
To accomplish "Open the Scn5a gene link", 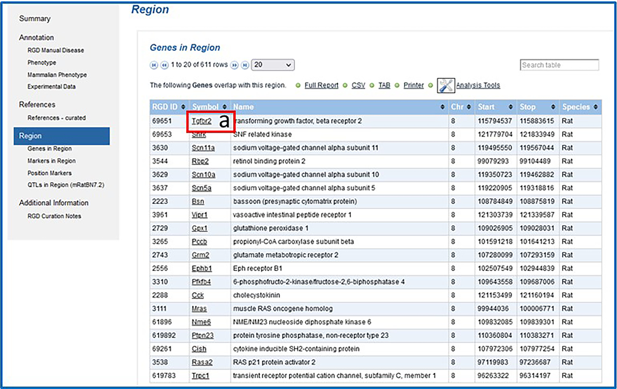I will tap(201, 188).
